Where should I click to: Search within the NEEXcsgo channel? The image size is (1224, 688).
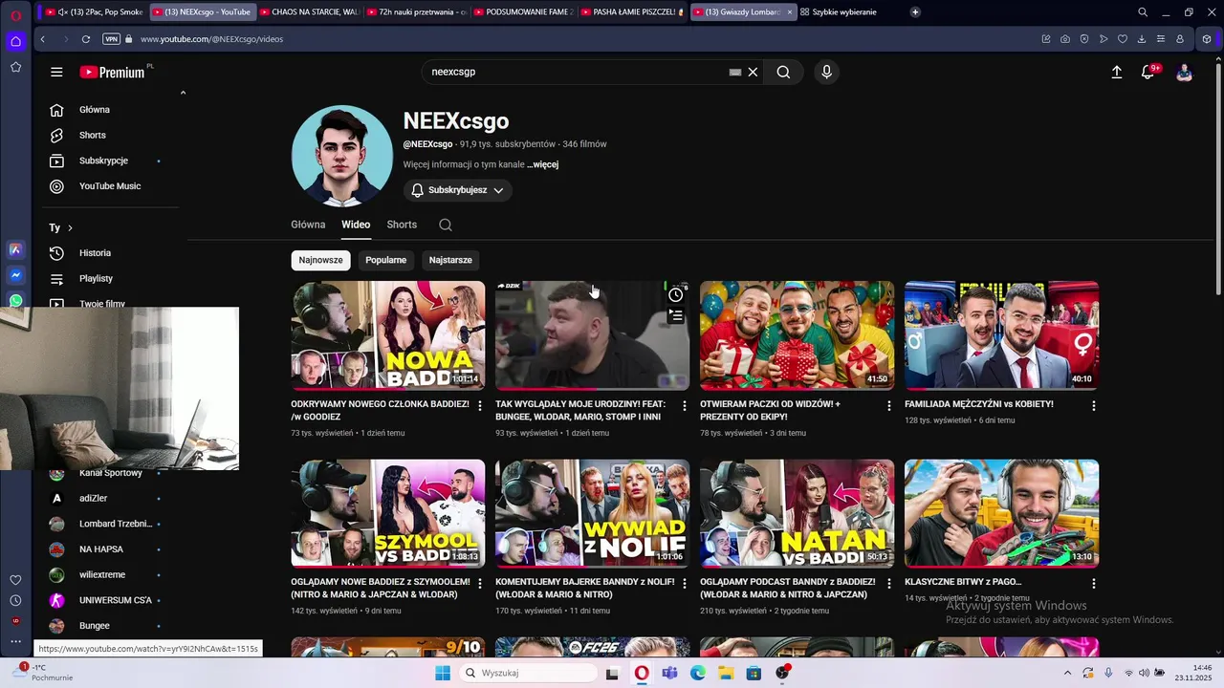click(446, 225)
